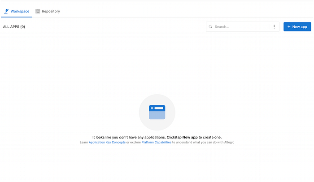Open the Application Key Concepts link
314x182 pixels.
click(x=107, y=143)
